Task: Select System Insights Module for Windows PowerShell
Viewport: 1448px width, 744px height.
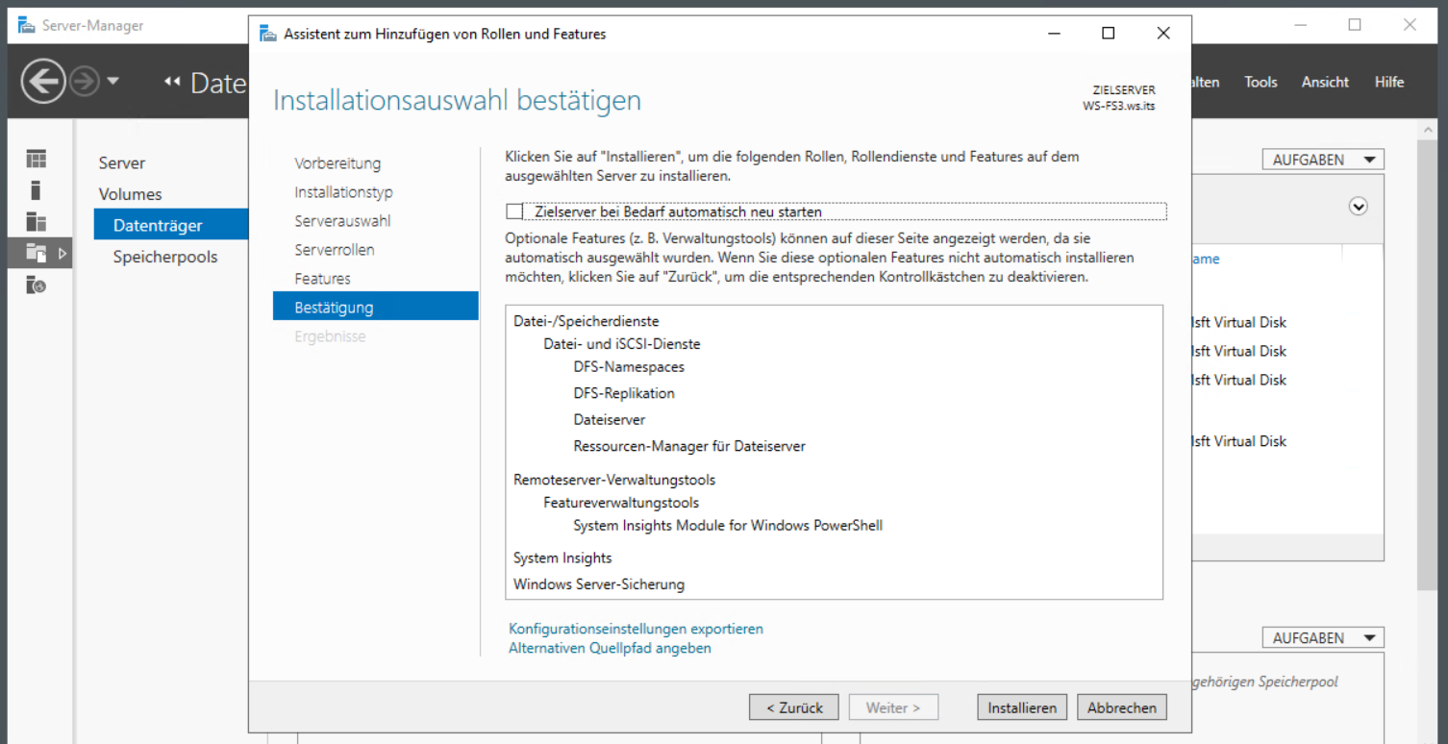Action: coord(728,526)
